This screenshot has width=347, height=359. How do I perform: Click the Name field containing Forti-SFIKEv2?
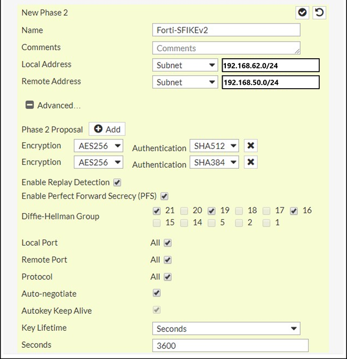(x=226, y=30)
